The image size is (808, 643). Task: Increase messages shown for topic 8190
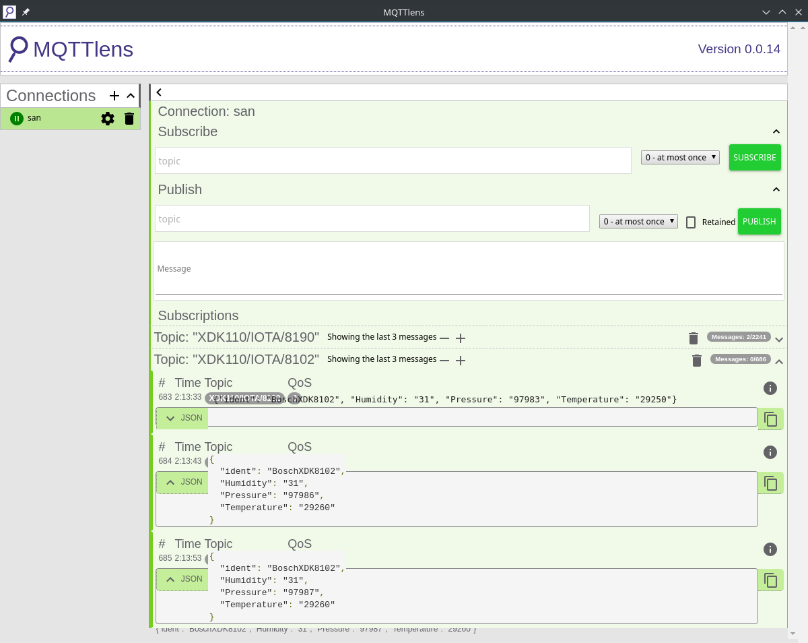(x=461, y=338)
